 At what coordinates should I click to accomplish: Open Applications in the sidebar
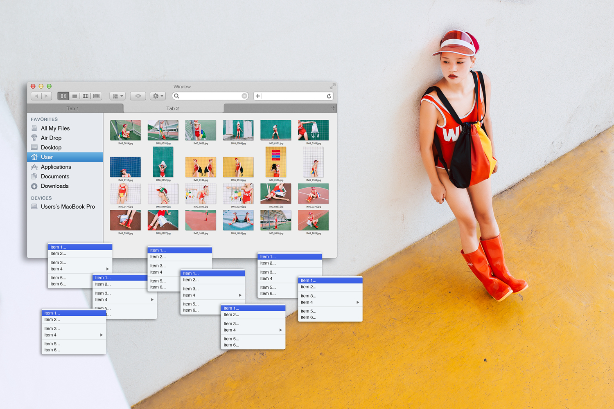click(x=56, y=167)
